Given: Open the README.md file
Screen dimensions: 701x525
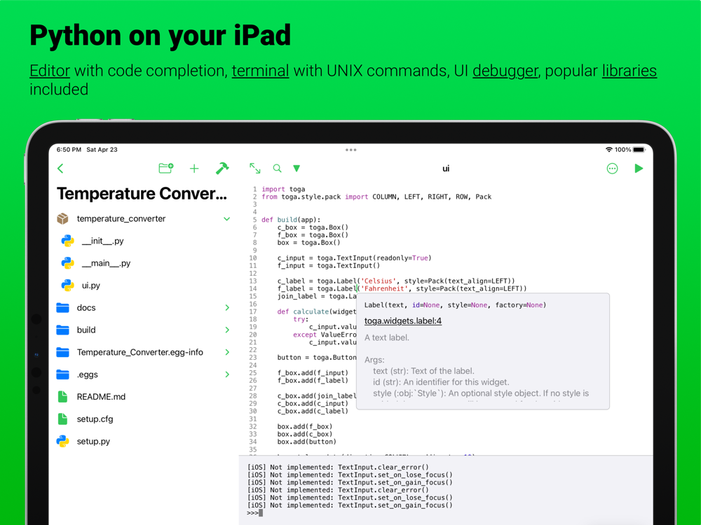Looking at the screenshot, I should click(x=101, y=397).
